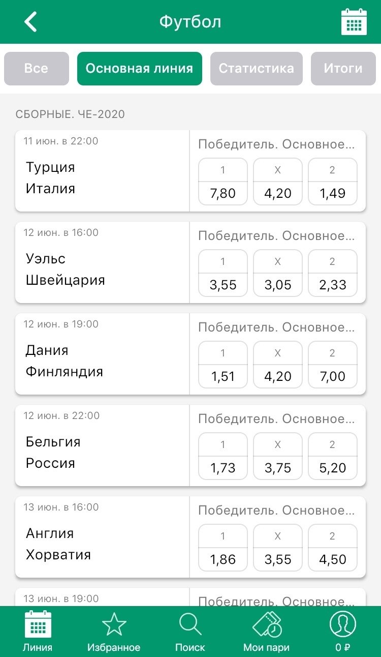
Task: Select Turkey win odds 7,80
Action: click(223, 182)
